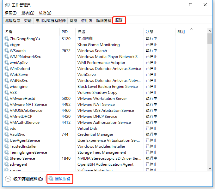The width and height of the screenshot is (215, 189).
Task: Maximize the Task Manager window
Action: 191,5
